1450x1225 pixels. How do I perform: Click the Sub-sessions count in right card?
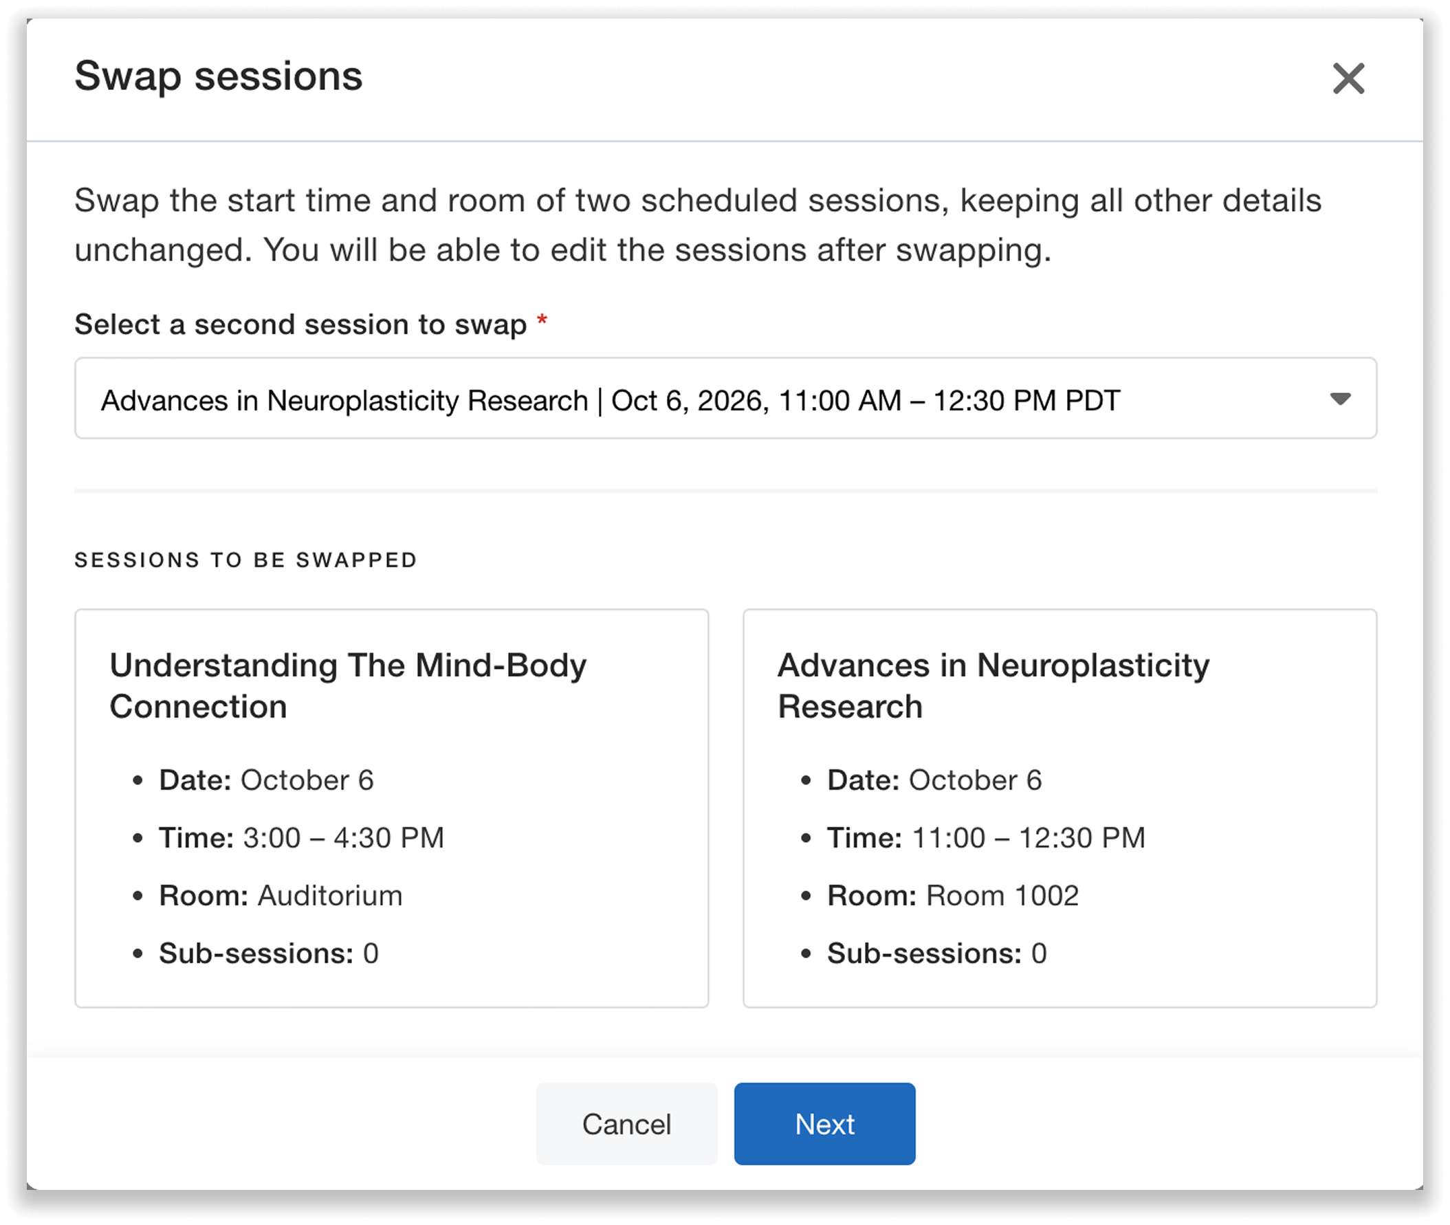936,953
